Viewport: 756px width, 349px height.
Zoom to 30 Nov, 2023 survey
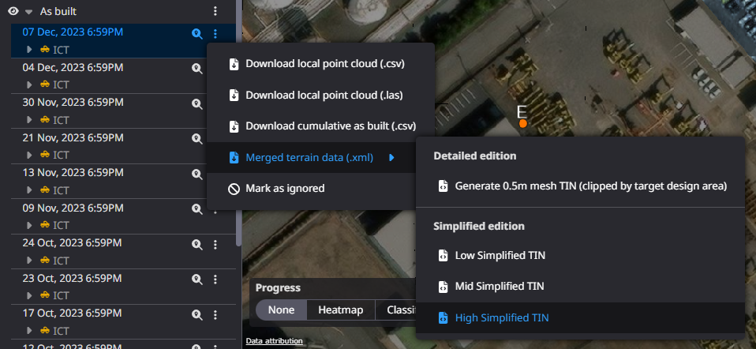[196, 103]
